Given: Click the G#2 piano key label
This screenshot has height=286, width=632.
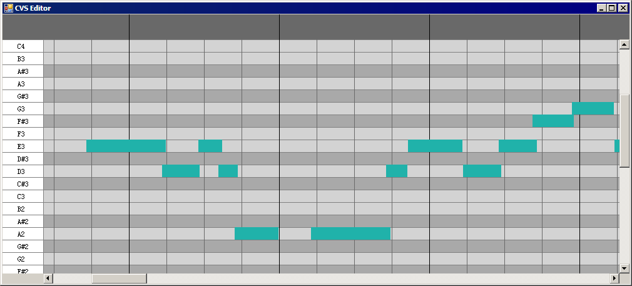Looking at the screenshot, I should tap(23, 246).
